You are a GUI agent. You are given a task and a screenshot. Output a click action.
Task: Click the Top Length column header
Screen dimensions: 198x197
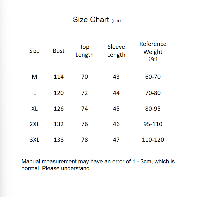[x=84, y=51]
